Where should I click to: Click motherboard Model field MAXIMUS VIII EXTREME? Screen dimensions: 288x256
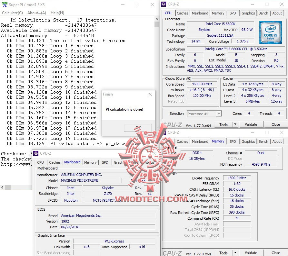point(90,180)
